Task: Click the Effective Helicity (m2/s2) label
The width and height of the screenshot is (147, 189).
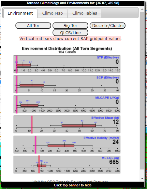Action: (101, 138)
